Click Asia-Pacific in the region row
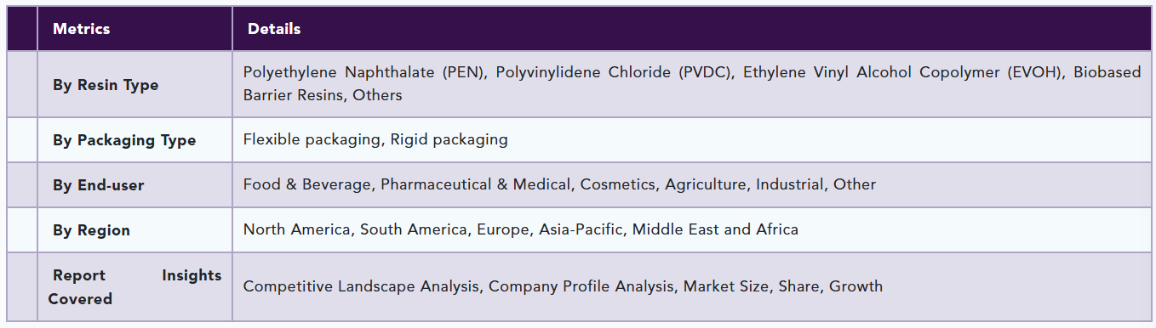The height and width of the screenshot is (328, 1156). tap(581, 229)
